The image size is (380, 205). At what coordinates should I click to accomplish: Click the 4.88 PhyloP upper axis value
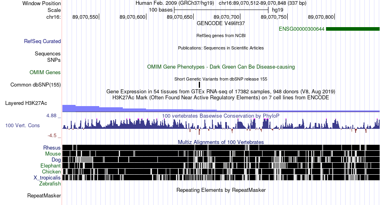[51, 116]
